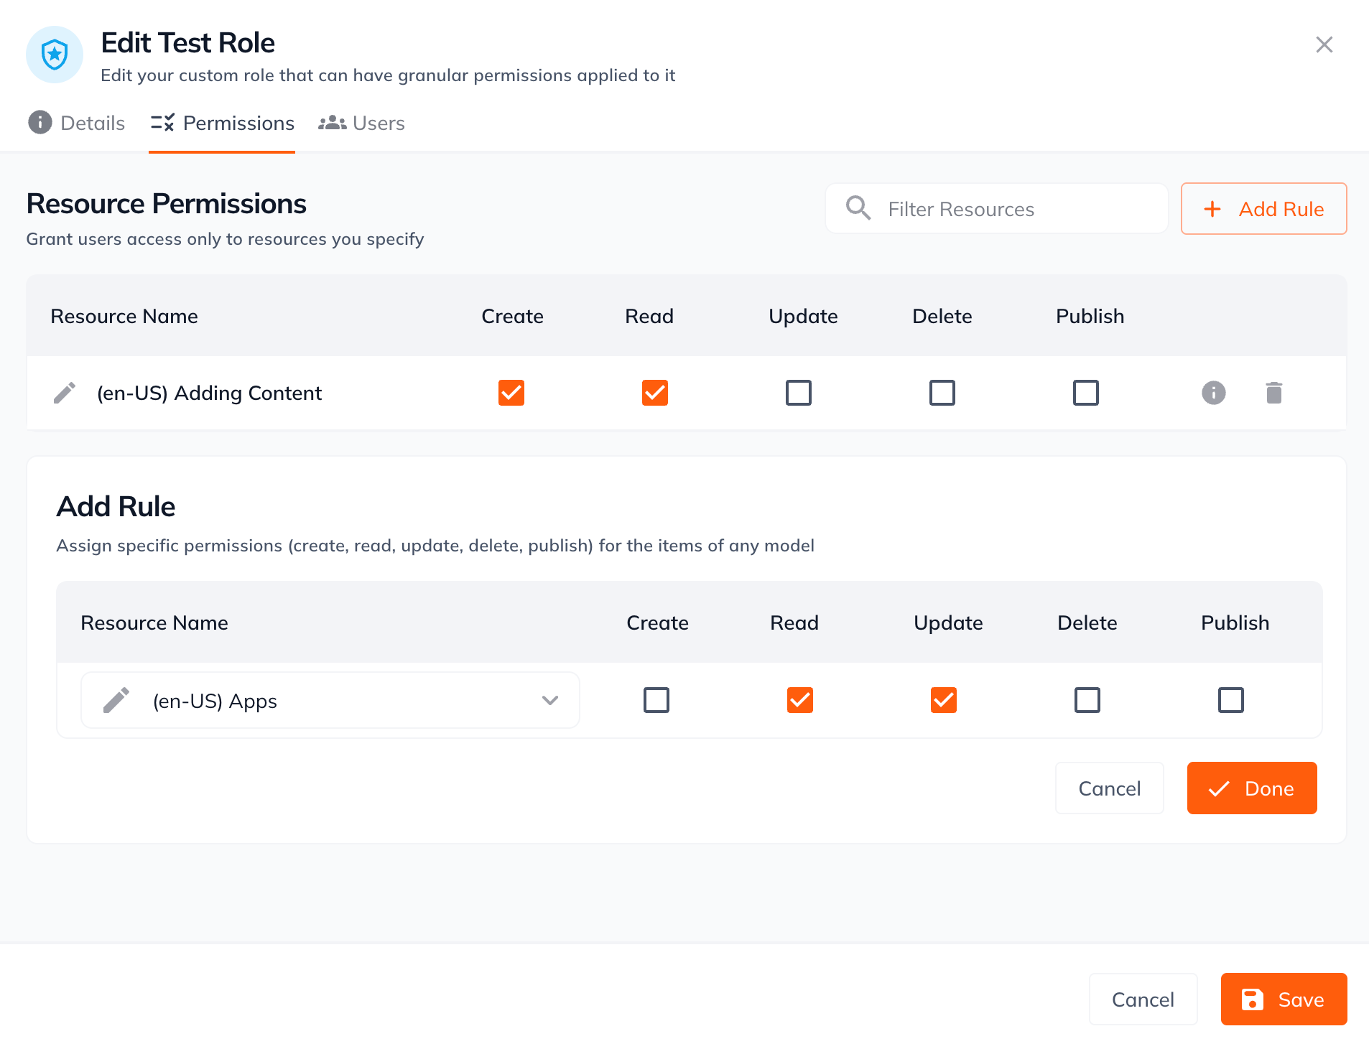Click the trash icon to delete Adding Content rule

pos(1273,393)
